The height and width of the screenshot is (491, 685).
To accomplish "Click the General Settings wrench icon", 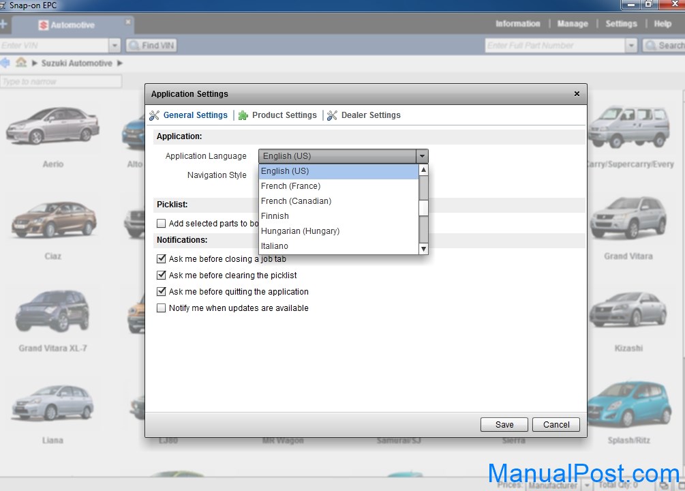I will [154, 115].
